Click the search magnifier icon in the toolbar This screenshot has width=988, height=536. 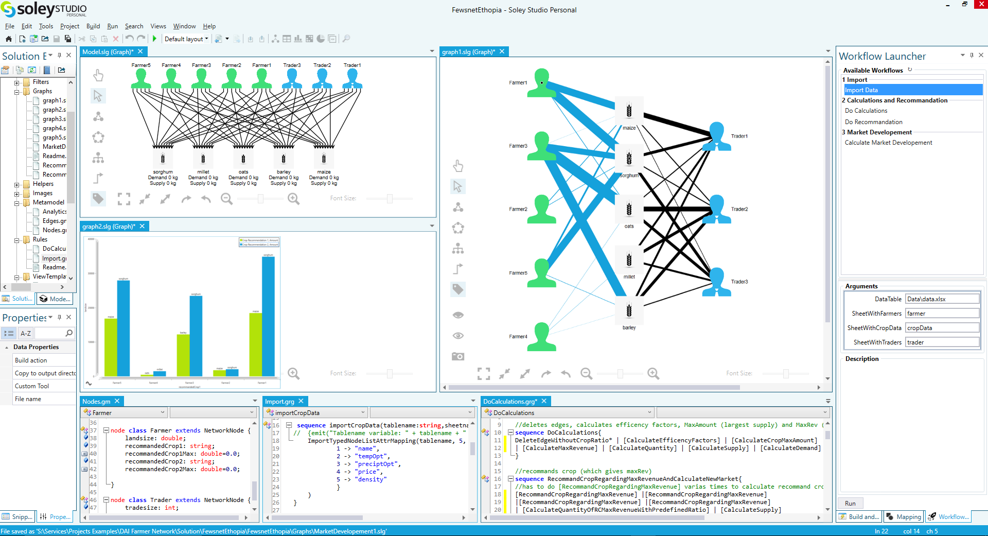[x=346, y=39]
